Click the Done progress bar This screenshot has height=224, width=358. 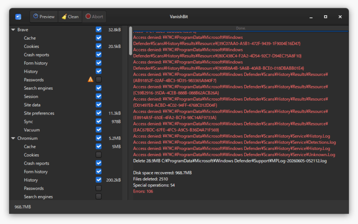(x=241, y=28)
